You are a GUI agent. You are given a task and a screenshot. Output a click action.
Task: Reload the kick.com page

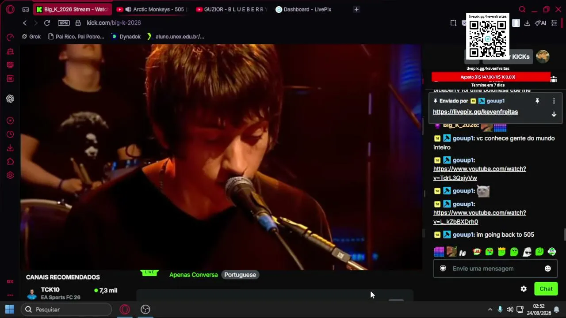pos(47,23)
